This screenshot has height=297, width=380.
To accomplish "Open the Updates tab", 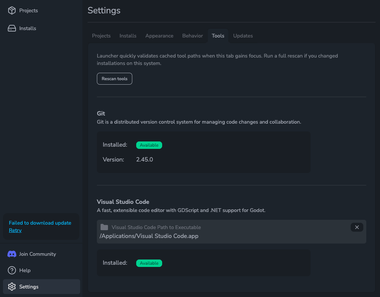I will [243, 36].
